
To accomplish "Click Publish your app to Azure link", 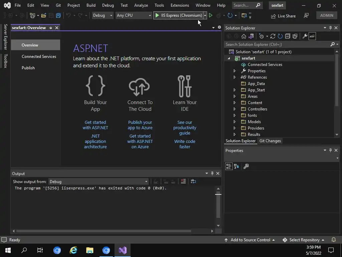I will pos(140,125).
